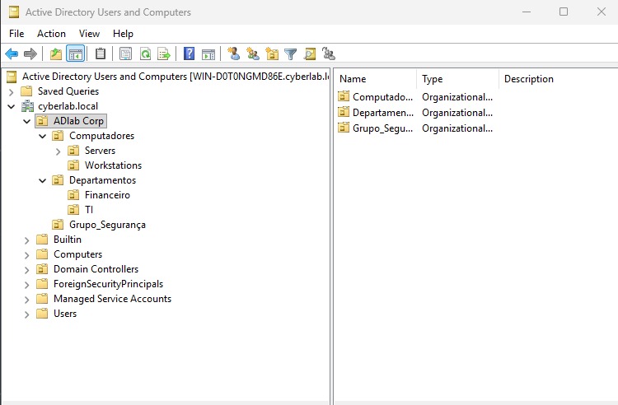This screenshot has height=405, width=618.
Task: Collapse the cyberlab.local domain node
Action: pyautogui.click(x=11, y=107)
